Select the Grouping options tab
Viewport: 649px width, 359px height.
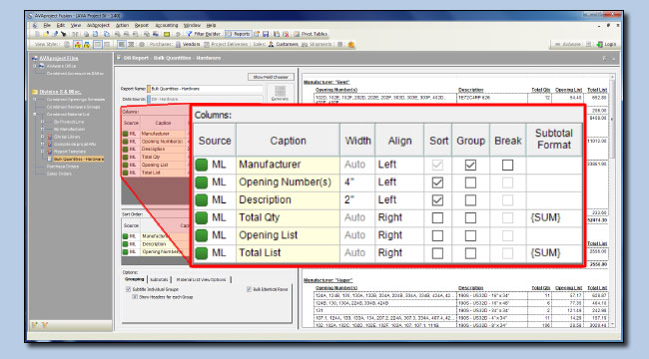click(x=135, y=279)
